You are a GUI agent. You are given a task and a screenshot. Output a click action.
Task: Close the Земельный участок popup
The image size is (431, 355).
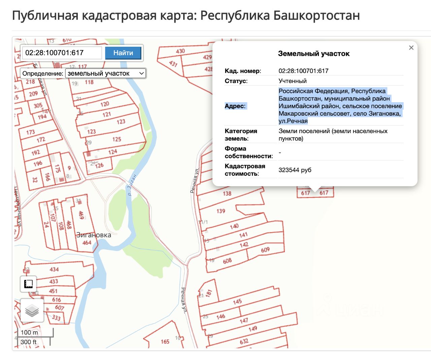click(x=411, y=48)
